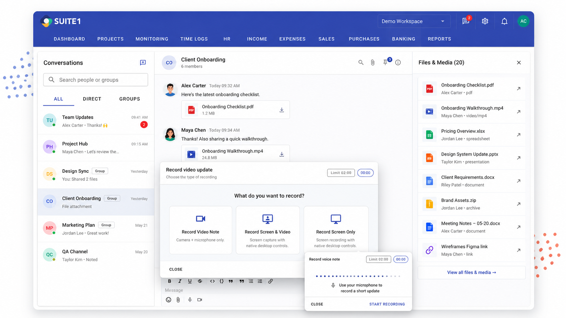Choose the Record Video Note option
Viewport: 566px width, 318px height.
(200, 230)
